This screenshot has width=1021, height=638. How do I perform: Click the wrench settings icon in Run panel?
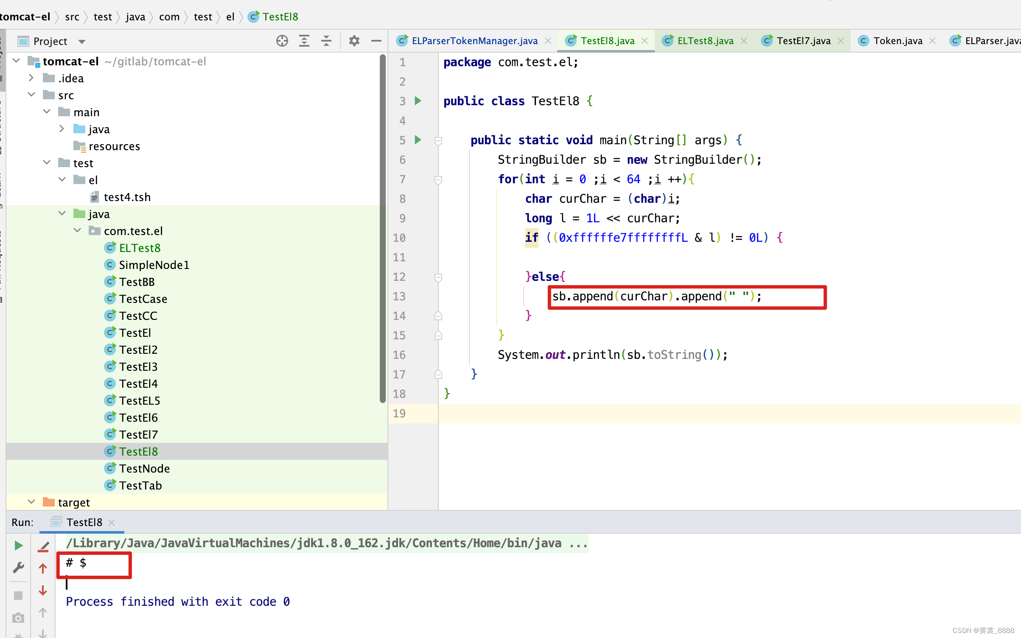coord(18,568)
